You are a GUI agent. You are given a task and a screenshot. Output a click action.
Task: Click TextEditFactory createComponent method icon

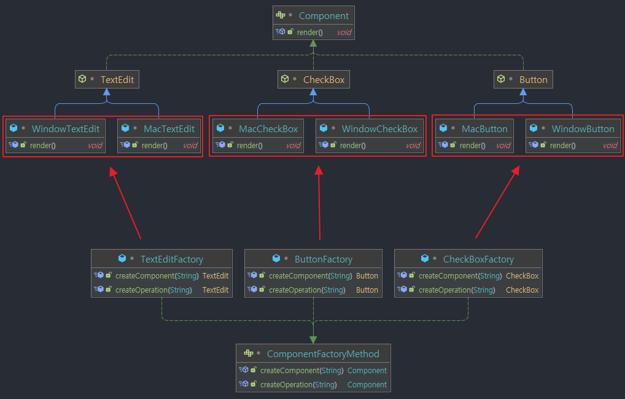pyautogui.click(x=99, y=275)
